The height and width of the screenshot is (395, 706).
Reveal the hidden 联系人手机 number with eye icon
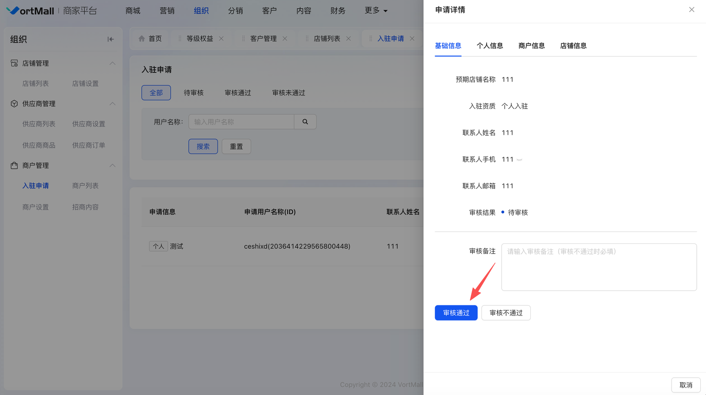(x=519, y=160)
